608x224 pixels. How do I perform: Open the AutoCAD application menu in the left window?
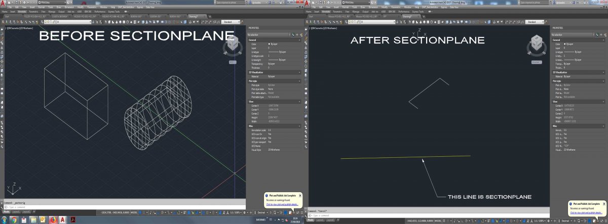click(x=4, y=3)
